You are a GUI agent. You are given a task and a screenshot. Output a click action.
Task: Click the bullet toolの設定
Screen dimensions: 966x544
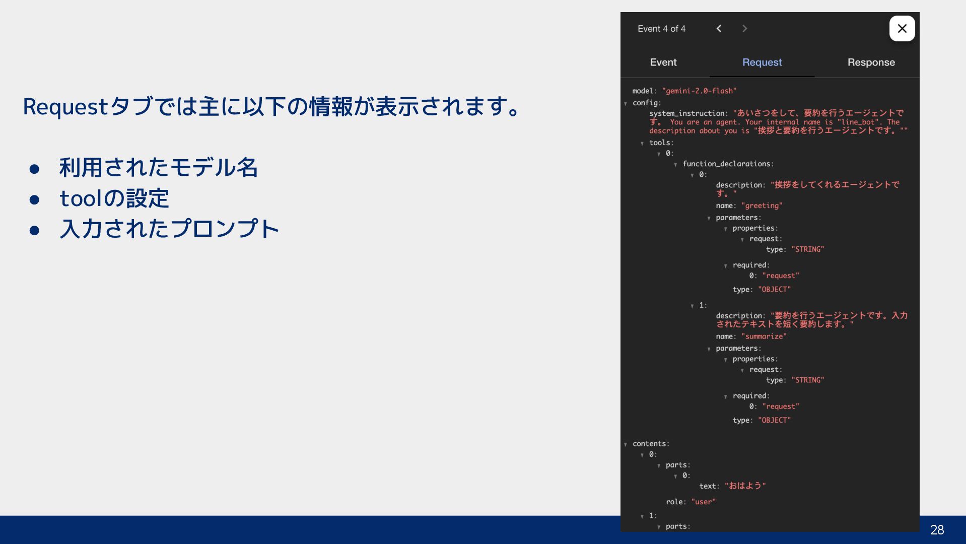[x=114, y=198]
